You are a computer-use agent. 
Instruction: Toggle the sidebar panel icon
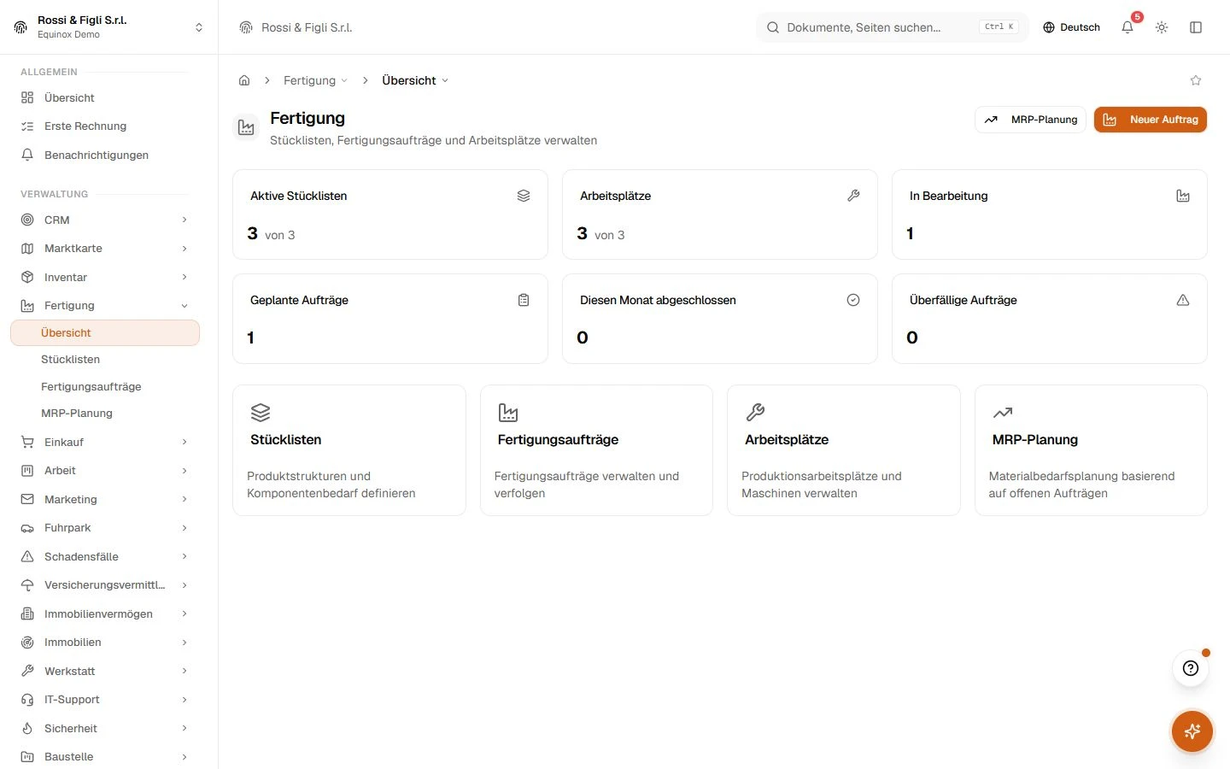(1196, 27)
